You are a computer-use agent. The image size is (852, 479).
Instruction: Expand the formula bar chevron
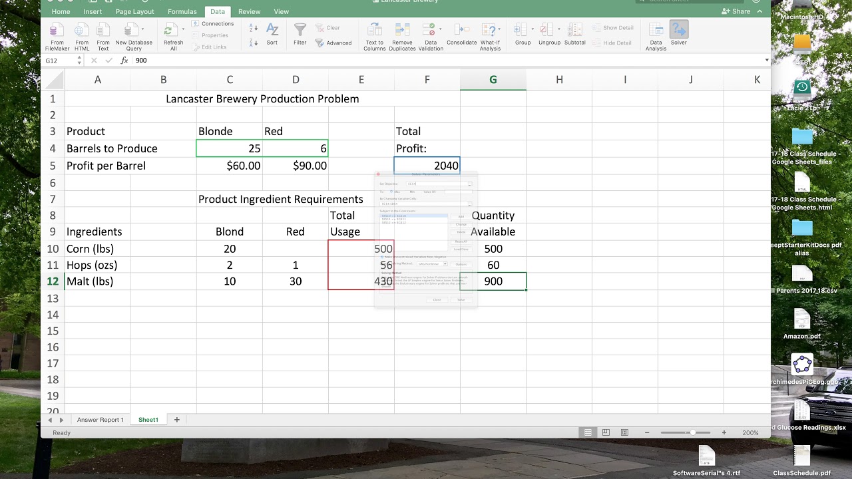767,61
